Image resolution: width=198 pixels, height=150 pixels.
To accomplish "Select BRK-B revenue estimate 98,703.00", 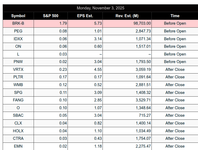I will 142,23.
